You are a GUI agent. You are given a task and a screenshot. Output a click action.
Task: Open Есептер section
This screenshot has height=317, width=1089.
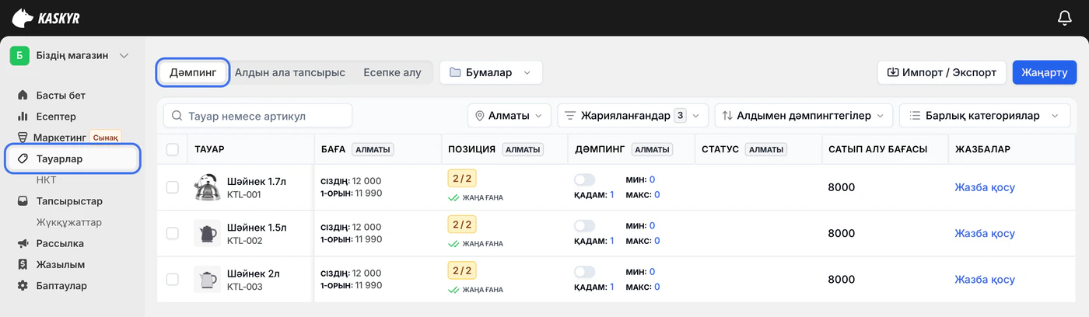[56, 117]
